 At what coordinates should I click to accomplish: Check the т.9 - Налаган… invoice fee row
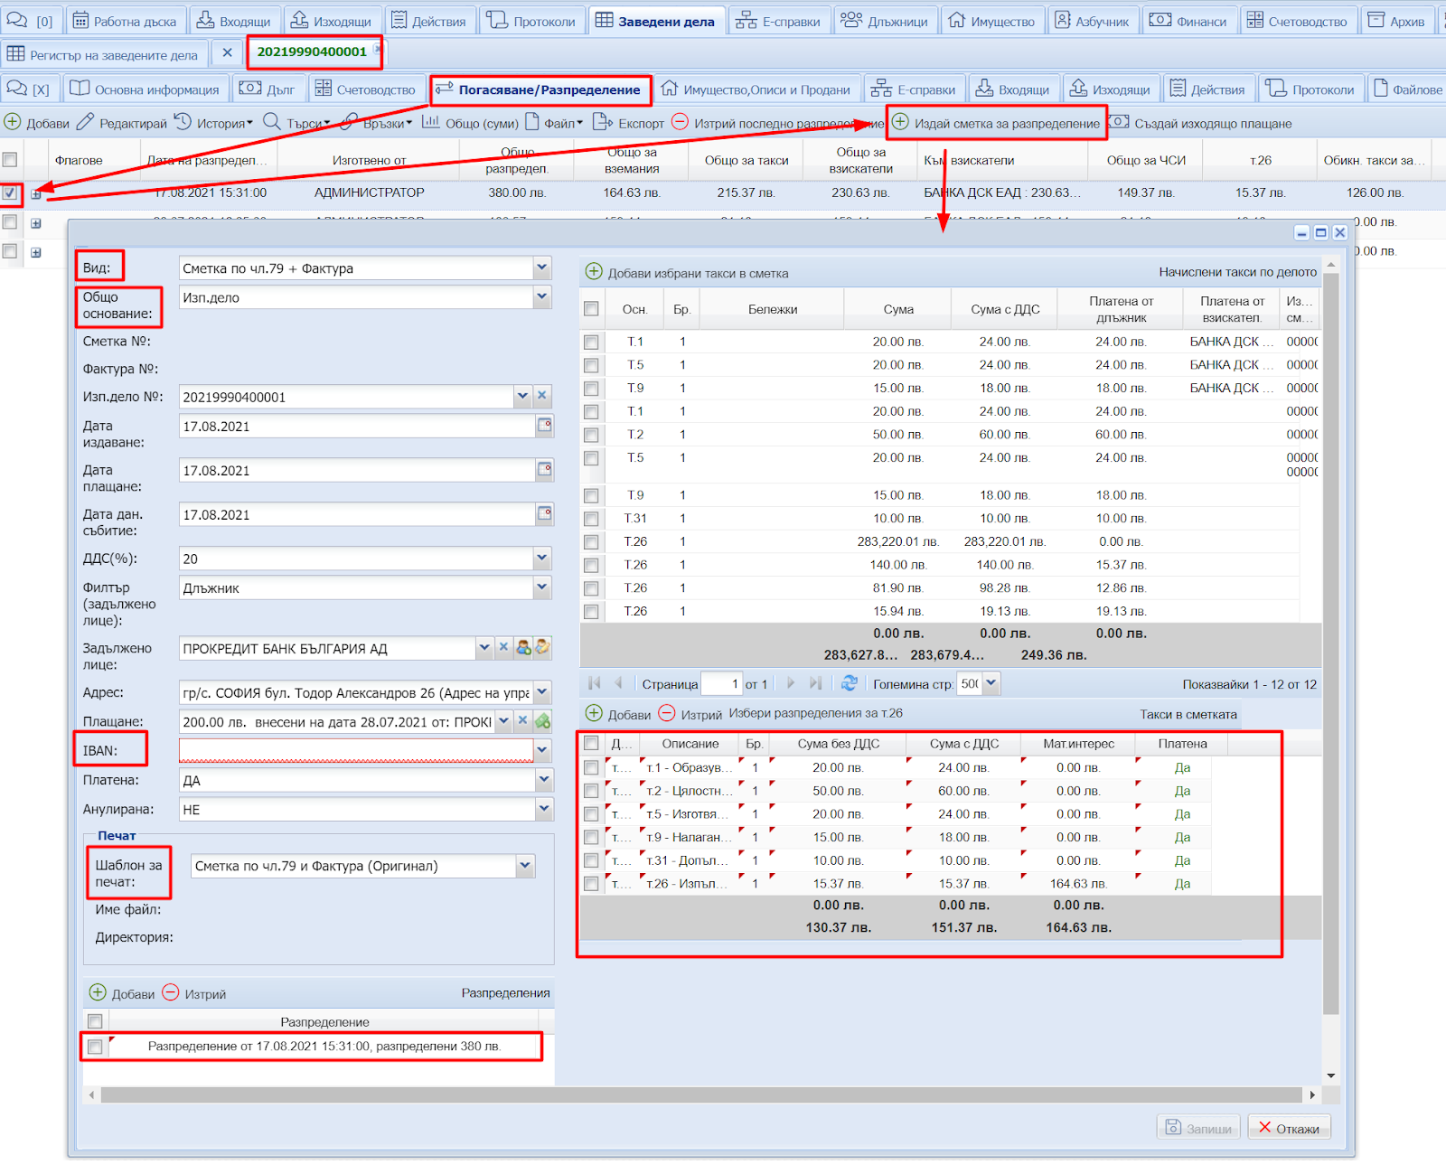(591, 838)
